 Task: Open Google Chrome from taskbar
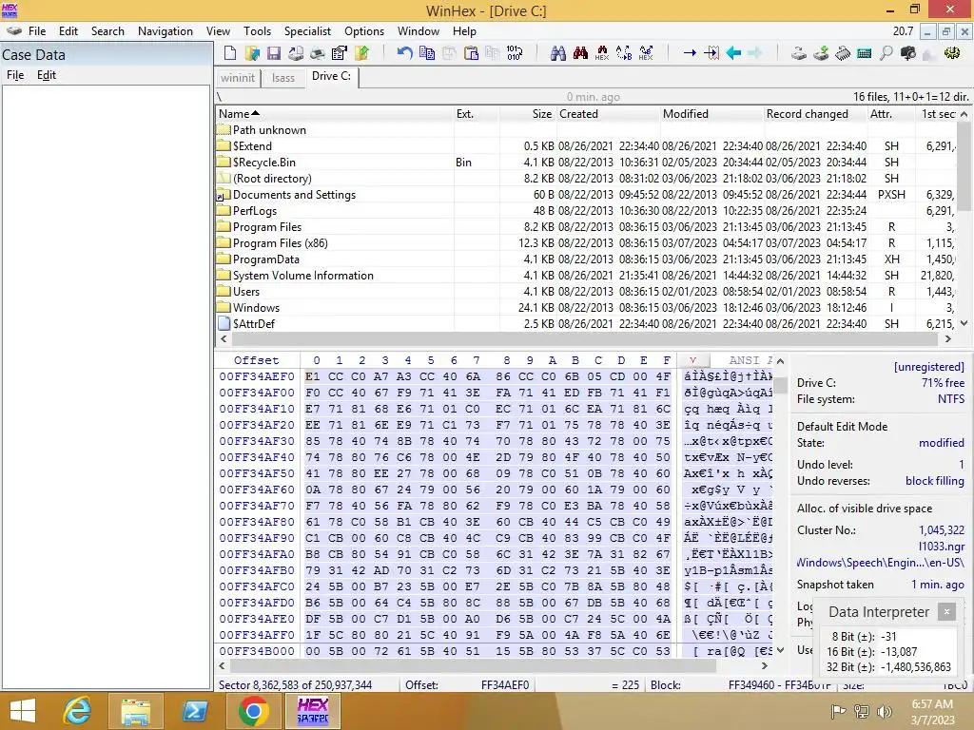[253, 711]
